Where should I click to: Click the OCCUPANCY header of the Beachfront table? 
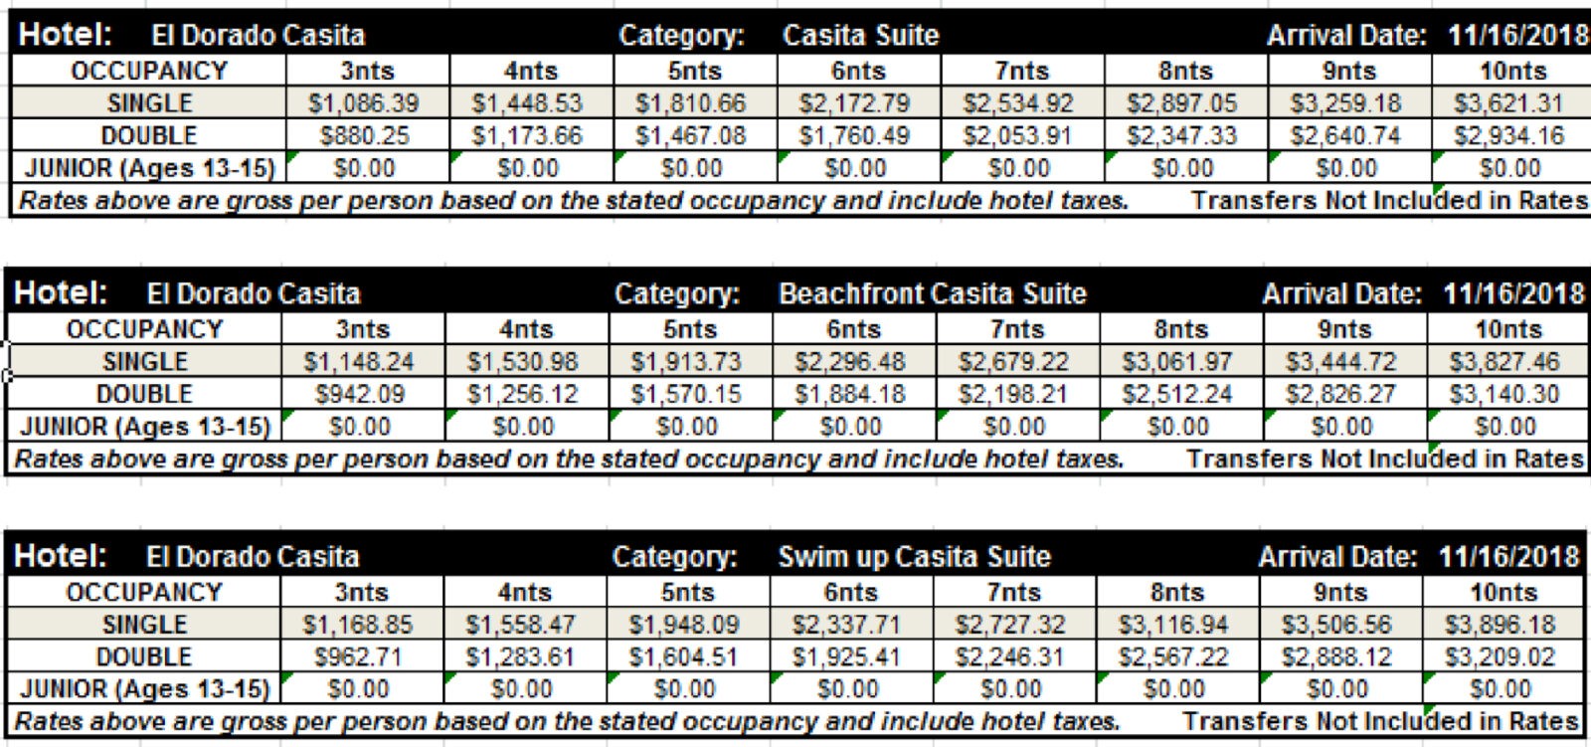pyautogui.click(x=145, y=329)
